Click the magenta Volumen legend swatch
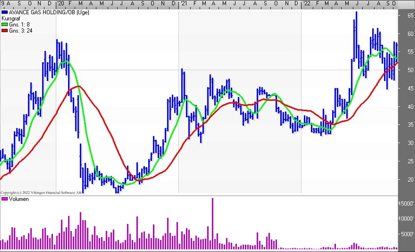Viewport: 415px width, 252px height. click(x=5, y=199)
